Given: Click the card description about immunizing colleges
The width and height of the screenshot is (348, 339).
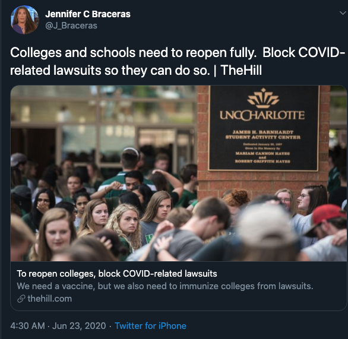Looking at the screenshot, I should pyautogui.click(x=165, y=286).
